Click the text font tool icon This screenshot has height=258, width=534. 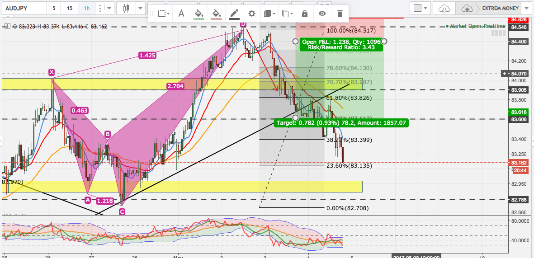click(x=181, y=14)
